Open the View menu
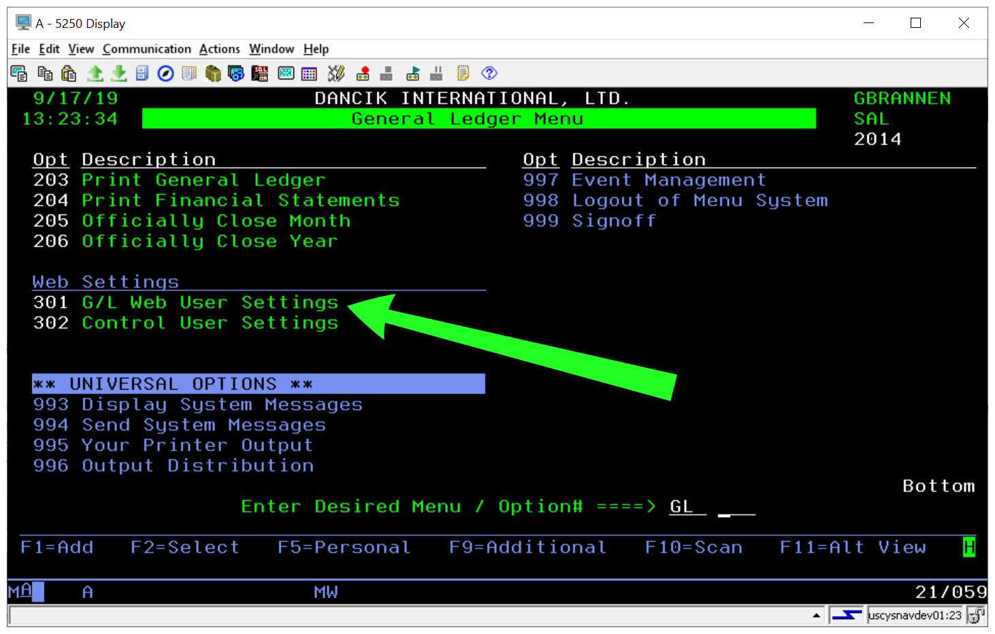 click(81, 49)
